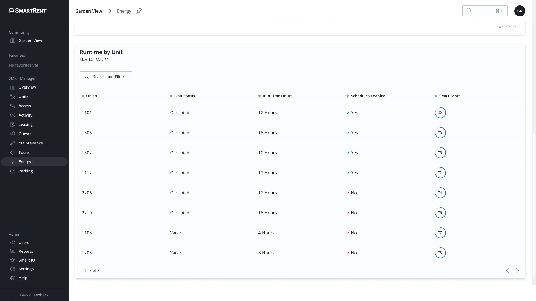This screenshot has width=536, height=301.
Task: Sort table by Unit # column
Action: (x=90, y=96)
